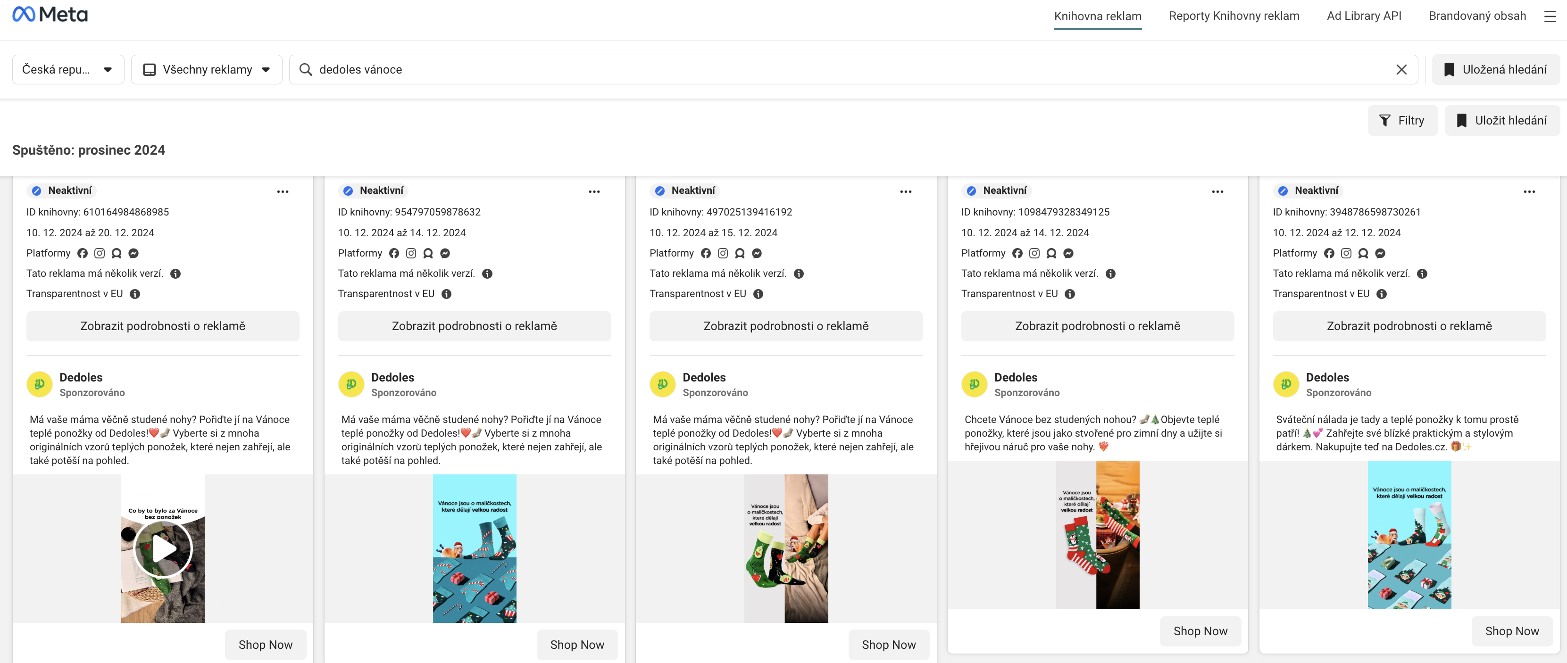This screenshot has height=663, width=1567.
Task: Open green socks image of ad 497025139416192
Action: (x=786, y=548)
